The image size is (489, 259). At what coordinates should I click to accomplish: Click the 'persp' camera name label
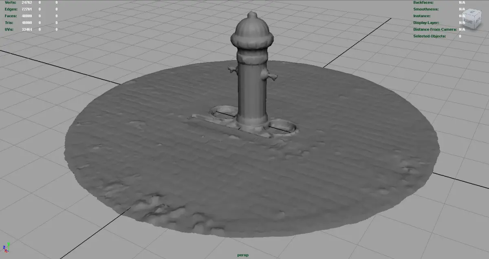click(x=243, y=255)
